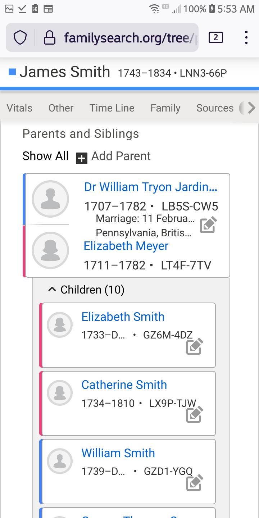This screenshot has height=518, width=259.
Task: Click the plus icon next to Add Parent
Action: coord(82,158)
